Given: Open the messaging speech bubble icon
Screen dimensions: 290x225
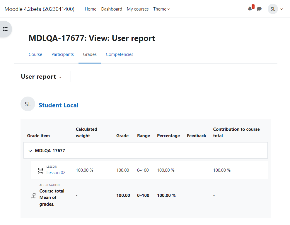Looking at the screenshot, I should tap(259, 9).
